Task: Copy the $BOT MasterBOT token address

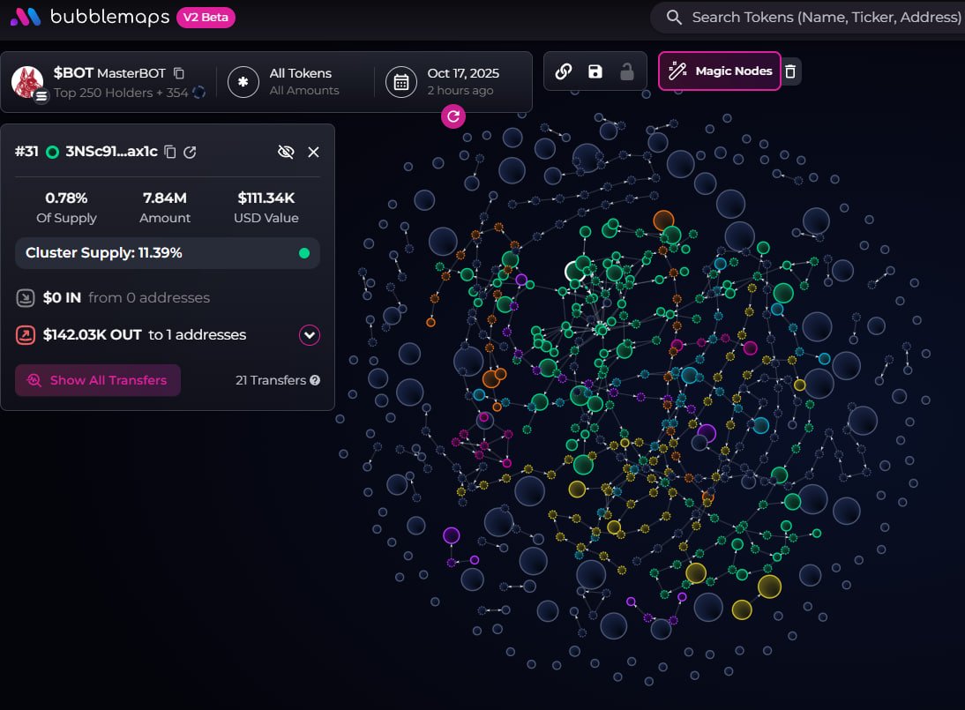Action: click(x=179, y=73)
